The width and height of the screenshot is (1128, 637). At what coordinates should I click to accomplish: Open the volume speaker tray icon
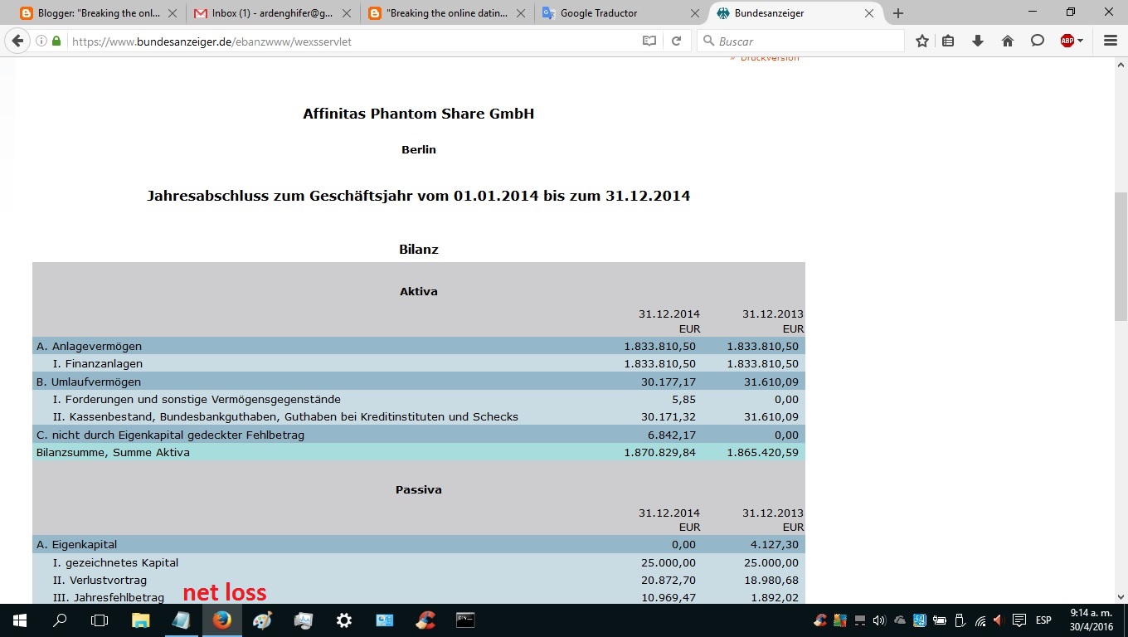coord(879,620)
